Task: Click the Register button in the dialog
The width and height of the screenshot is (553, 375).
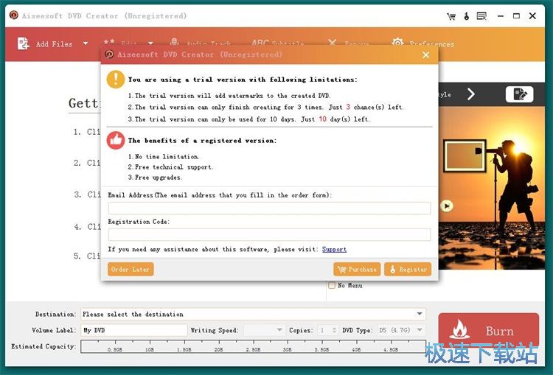Action: [408, 269]
